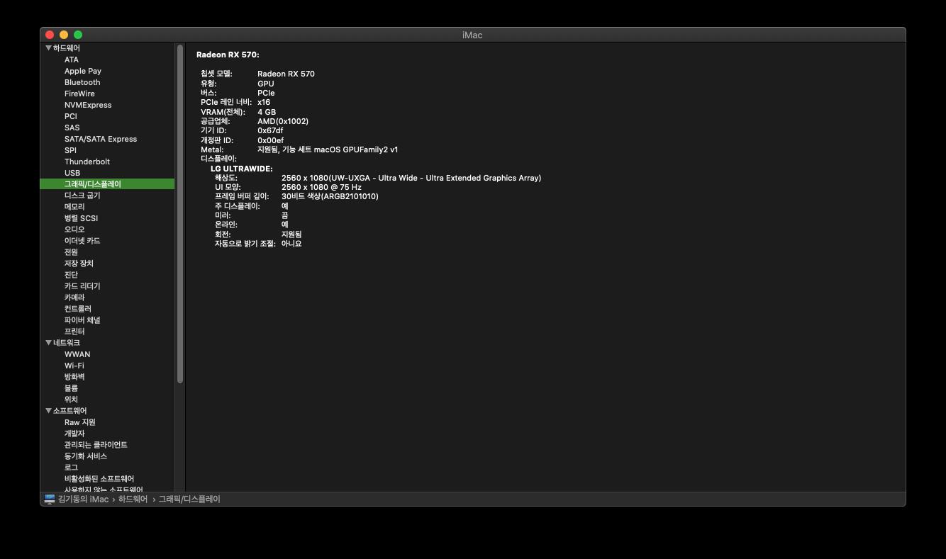Click 그래픽/디스플레이 in the bottom path bar
The height and width of the screenshot is (559, 946).
tap(189, 499)
